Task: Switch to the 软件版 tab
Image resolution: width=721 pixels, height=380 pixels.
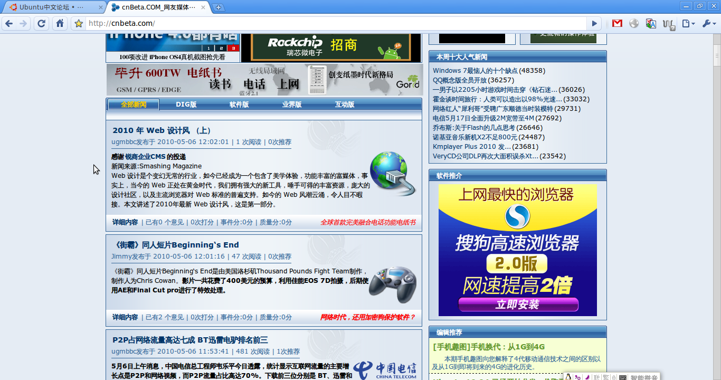Action: click(239, 104)
